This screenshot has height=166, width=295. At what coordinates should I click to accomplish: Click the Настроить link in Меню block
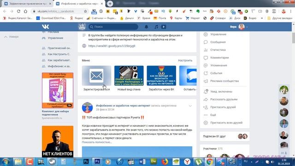185,60
